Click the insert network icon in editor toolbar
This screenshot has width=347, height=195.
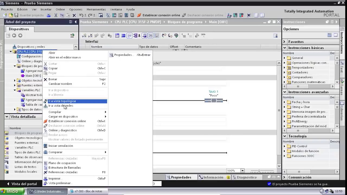pos(84,35)
